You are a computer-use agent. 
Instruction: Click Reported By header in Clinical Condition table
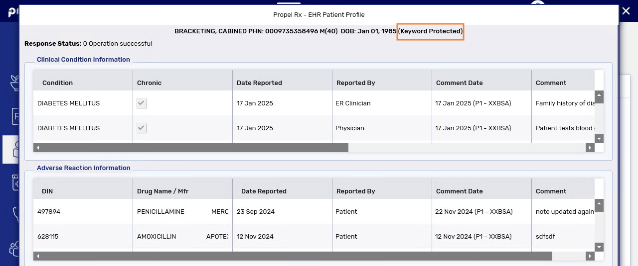355,83
